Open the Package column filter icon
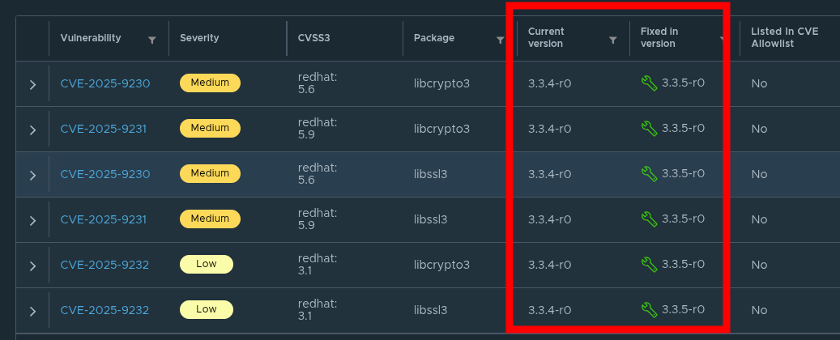This screenshot has height=340, width=840. pos(501,40)
